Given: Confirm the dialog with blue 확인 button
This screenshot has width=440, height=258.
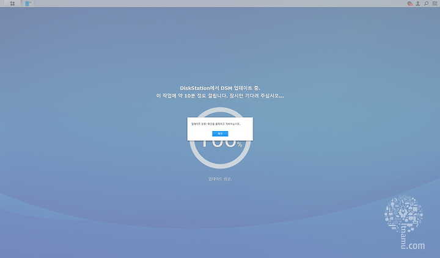Looking at the screenshot, I should [x=220, y=134].
